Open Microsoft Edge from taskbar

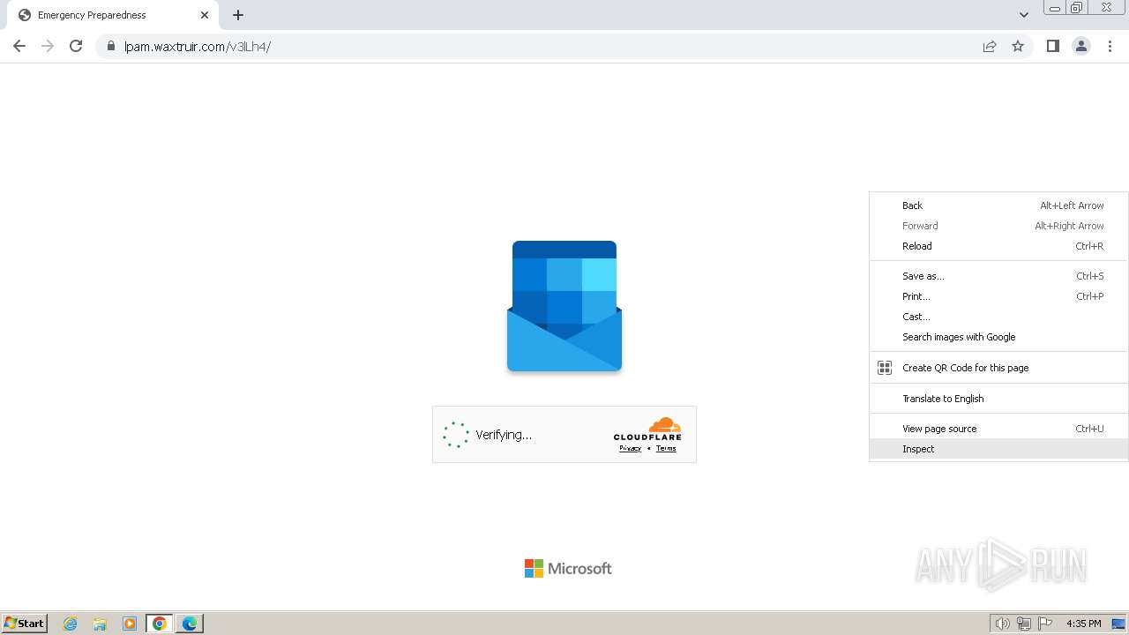click(190, 624)
